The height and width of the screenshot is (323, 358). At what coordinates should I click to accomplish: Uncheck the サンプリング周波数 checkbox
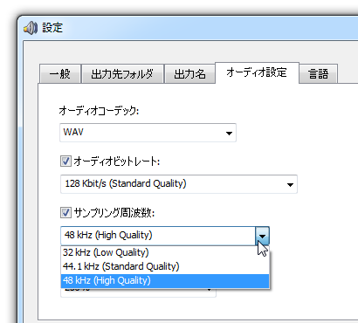click(65, 212)
